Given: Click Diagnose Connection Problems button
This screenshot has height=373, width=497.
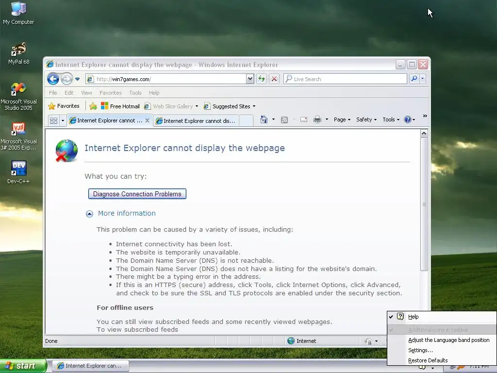Looking at the screenshot, I should 137,194.
